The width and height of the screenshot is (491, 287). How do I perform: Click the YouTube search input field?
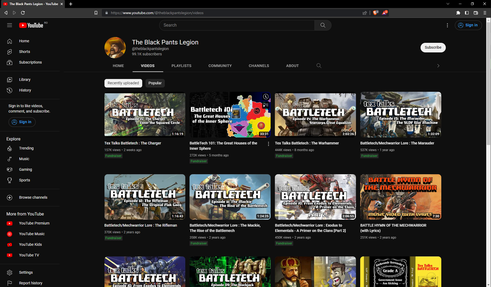click(237, 25)
